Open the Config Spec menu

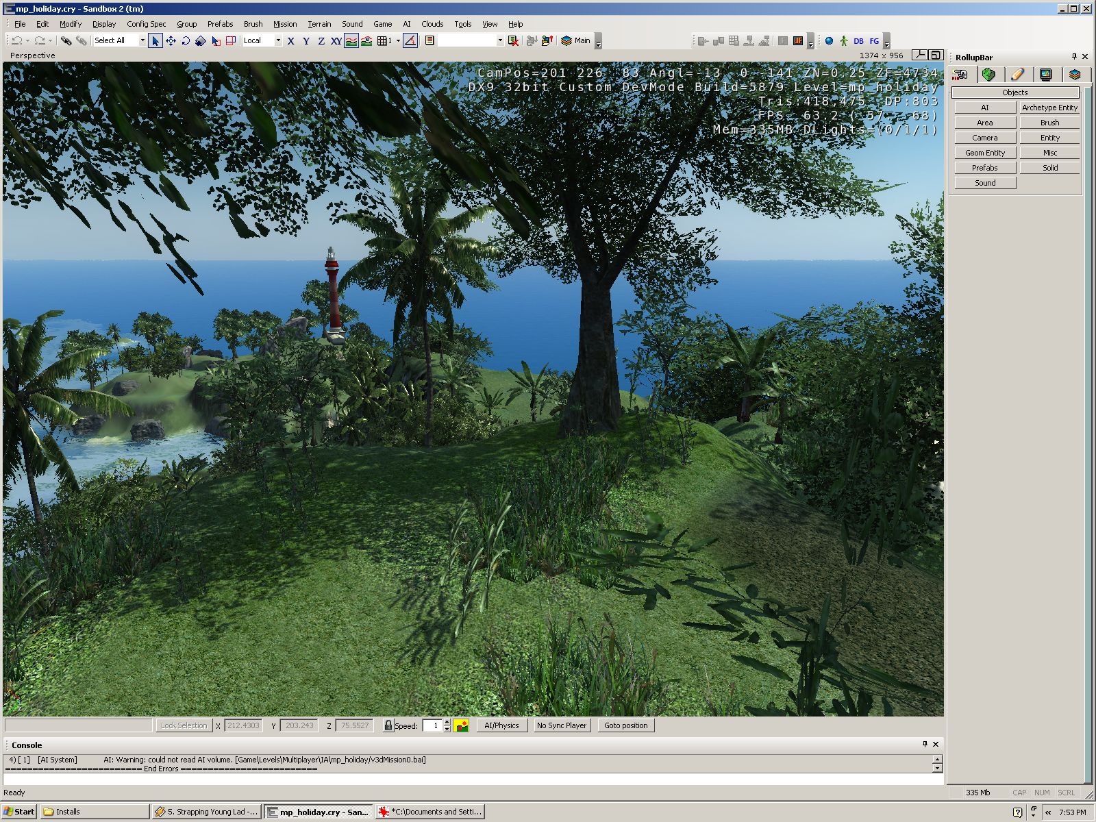[x=146, y=24]
